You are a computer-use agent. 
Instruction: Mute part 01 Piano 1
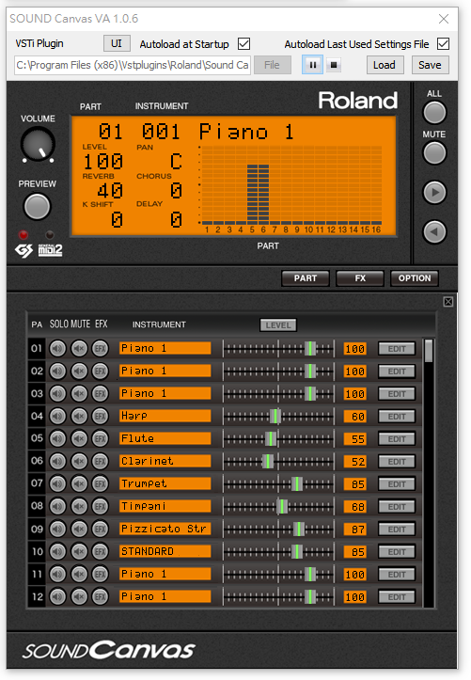point(79,348)
